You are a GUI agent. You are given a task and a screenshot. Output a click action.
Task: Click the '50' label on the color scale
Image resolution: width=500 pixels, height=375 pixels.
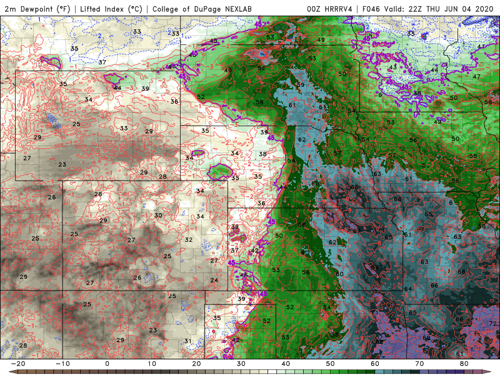[x=331, y=364]
